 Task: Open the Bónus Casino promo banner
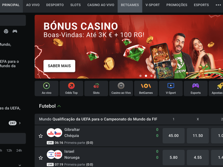click(129, 46)
